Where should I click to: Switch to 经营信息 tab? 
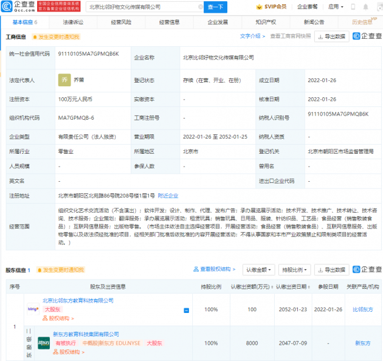[169, 22]
